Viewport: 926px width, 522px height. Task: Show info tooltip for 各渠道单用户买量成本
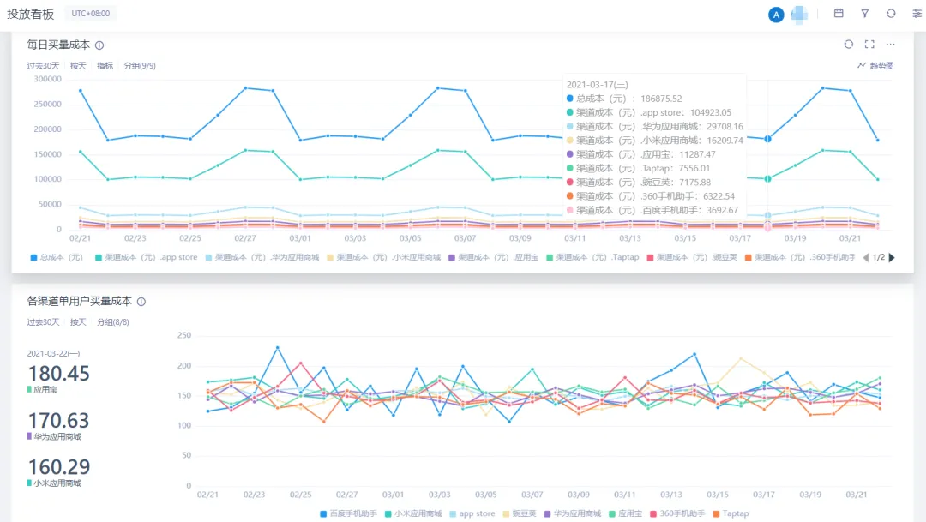pos(141,302)
